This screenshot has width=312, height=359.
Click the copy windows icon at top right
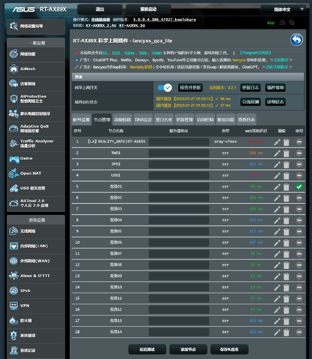tap(292, 22)
